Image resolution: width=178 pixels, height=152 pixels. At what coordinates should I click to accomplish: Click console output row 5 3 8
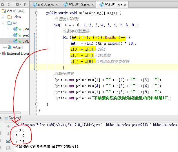20,130
